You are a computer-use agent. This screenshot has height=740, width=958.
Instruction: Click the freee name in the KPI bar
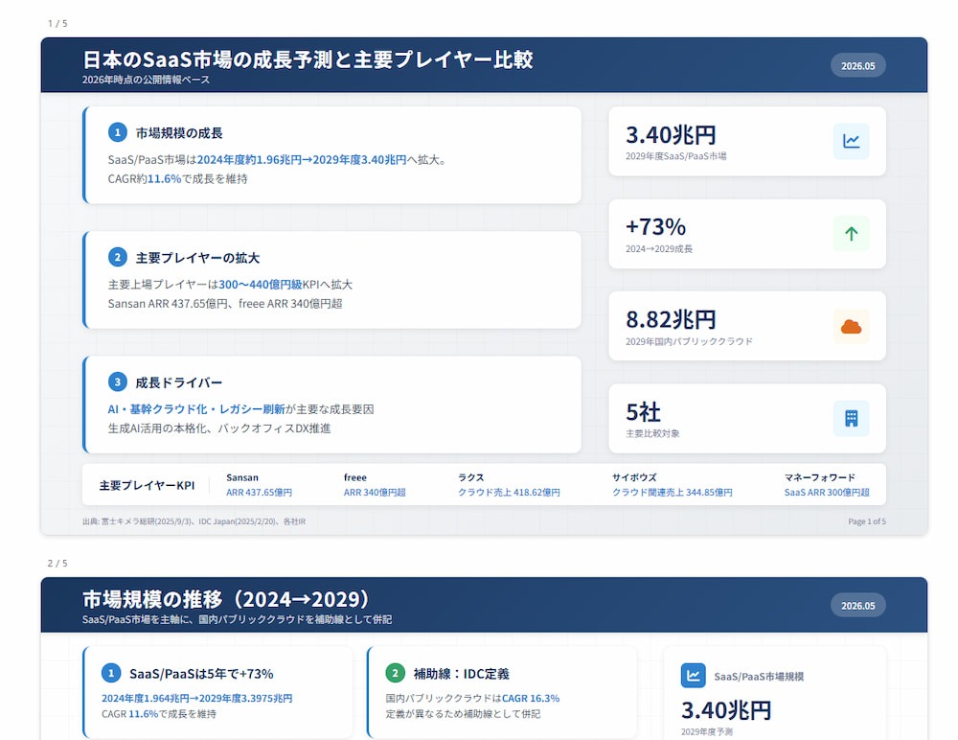coord(355,477)
